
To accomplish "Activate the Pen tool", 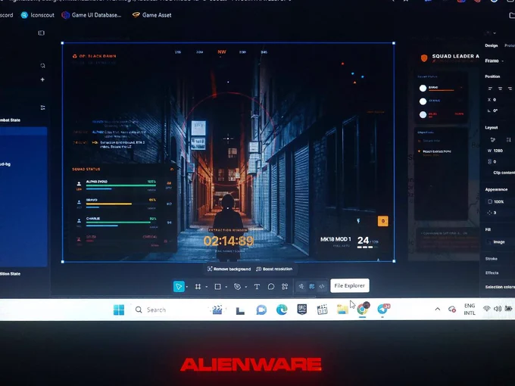I will tap(237, 287).
